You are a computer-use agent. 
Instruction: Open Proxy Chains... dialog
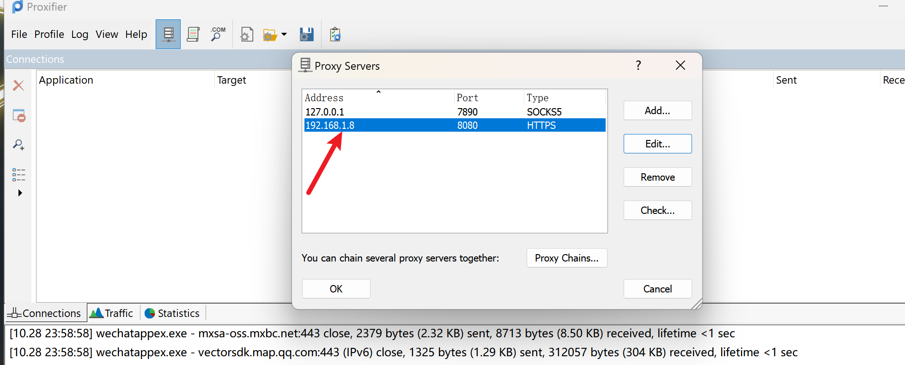[x=566, y=258]
